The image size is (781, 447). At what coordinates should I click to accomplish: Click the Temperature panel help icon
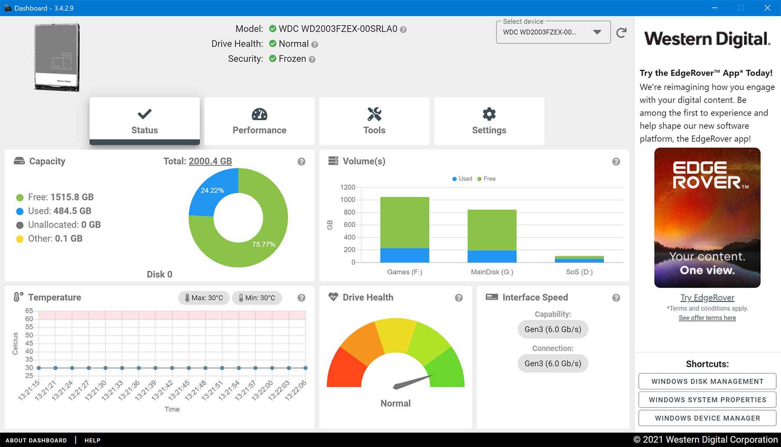click(x=302, y=298)
